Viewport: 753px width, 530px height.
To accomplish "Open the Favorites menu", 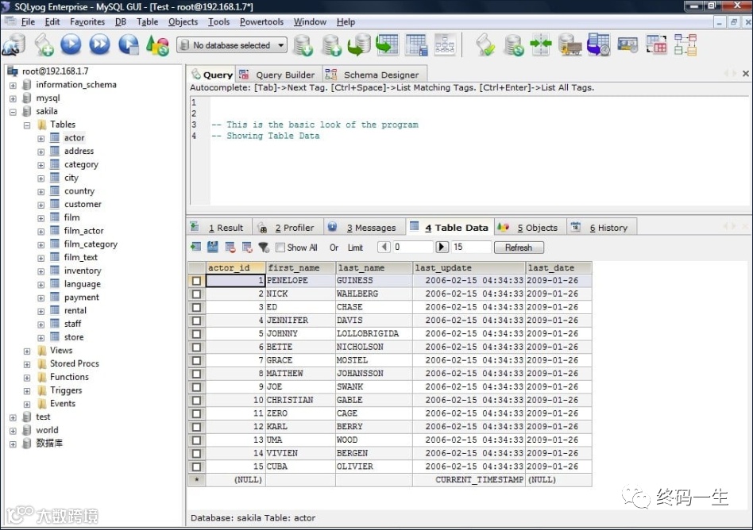I will tap(87, 21).
